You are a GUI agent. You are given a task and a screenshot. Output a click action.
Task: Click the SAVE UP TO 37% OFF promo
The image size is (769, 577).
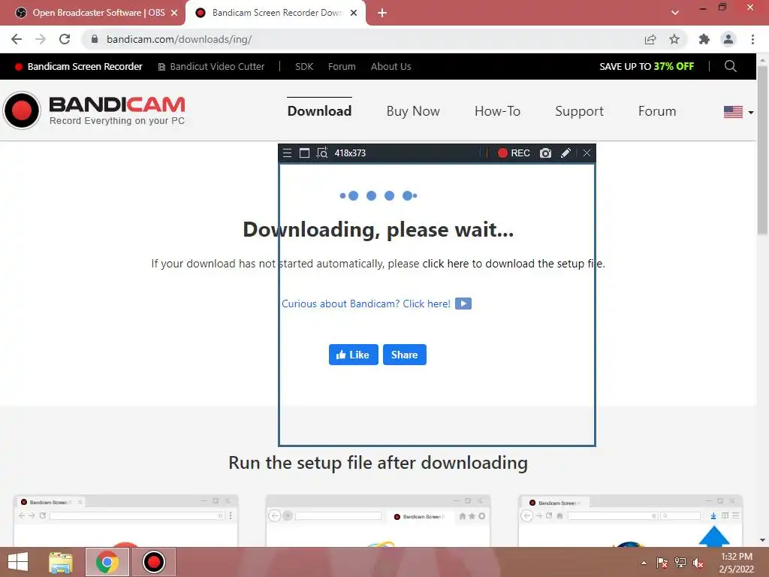coord(647,67)
